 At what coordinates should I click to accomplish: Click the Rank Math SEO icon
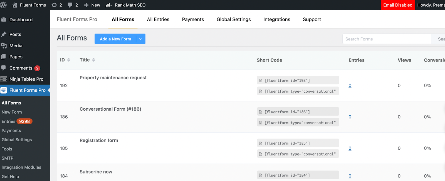109,5
